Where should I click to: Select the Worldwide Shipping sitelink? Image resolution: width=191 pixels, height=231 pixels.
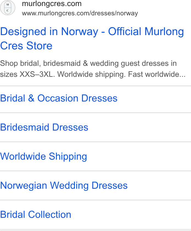pyautogui.click(x=43, y=156)
